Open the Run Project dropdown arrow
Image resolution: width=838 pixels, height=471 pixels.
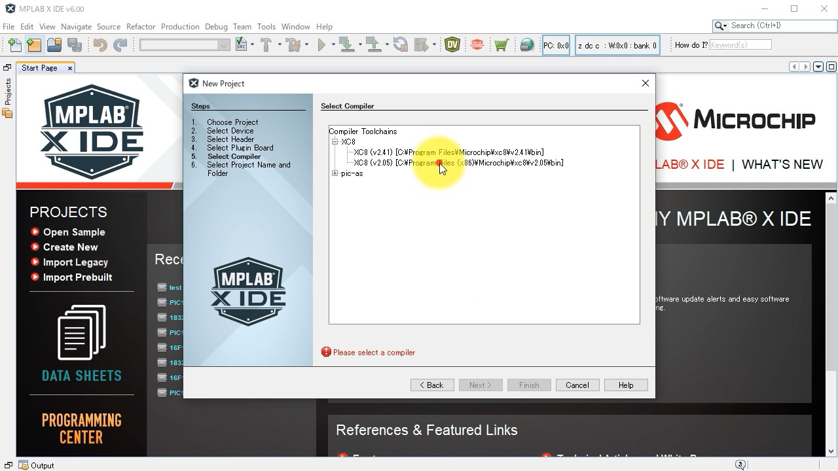click(333, 45)
